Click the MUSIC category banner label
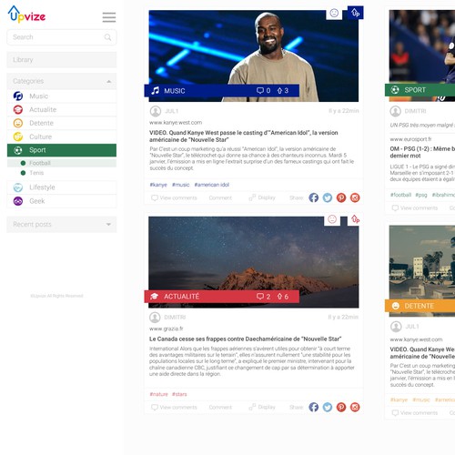 pos(175,91)
